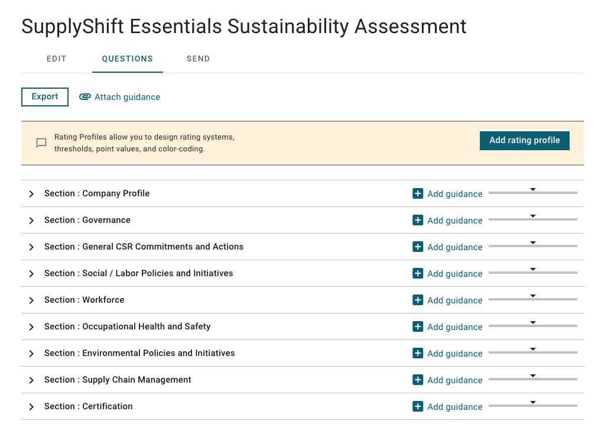Click 'Section : Environmental Policies and Initiatives' title
This screenshot has width=611, height=440.
139,353
